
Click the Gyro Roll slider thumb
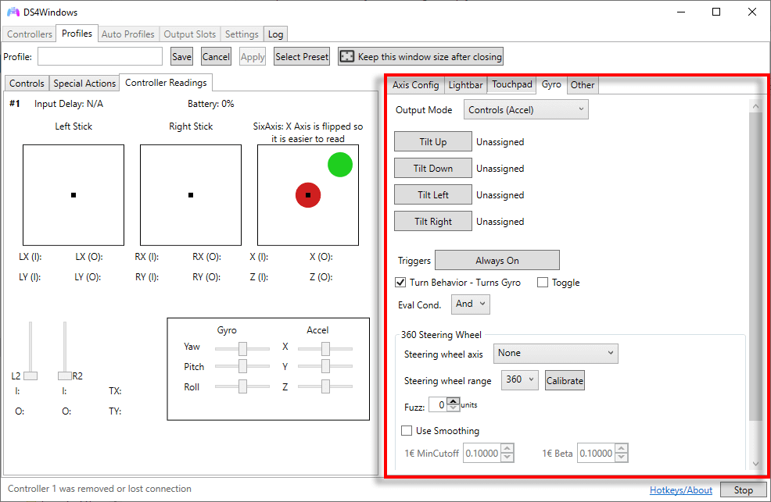[243, 386]
